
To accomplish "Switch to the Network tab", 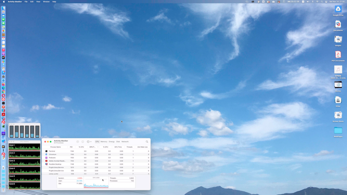I will (x=125, y=142).
